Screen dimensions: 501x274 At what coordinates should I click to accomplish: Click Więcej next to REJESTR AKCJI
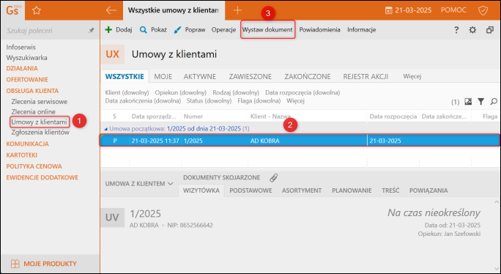coord(412,77)
